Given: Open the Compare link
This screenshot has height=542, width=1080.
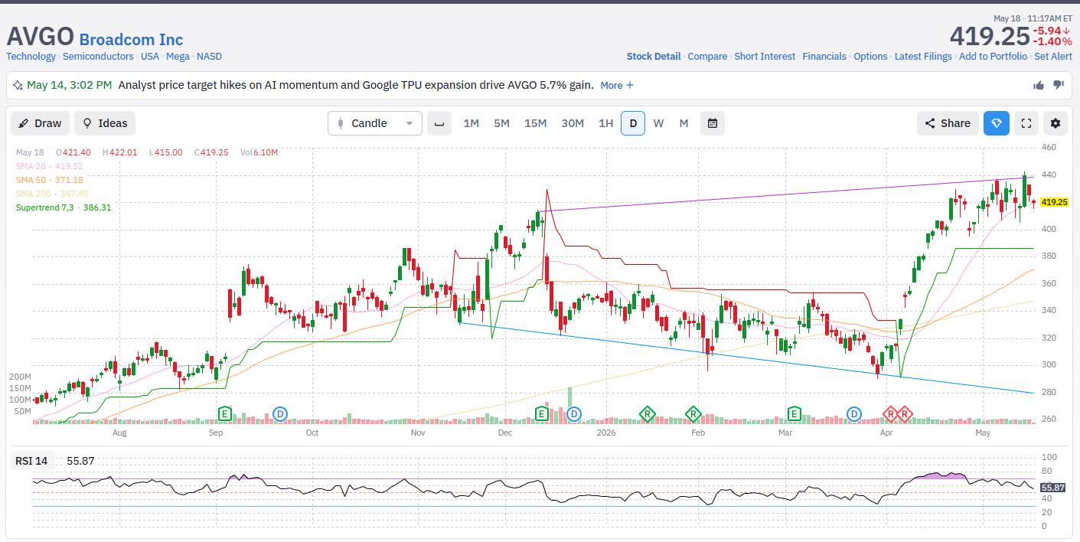Looking at the screenshot, I should [x=707, y=57].
